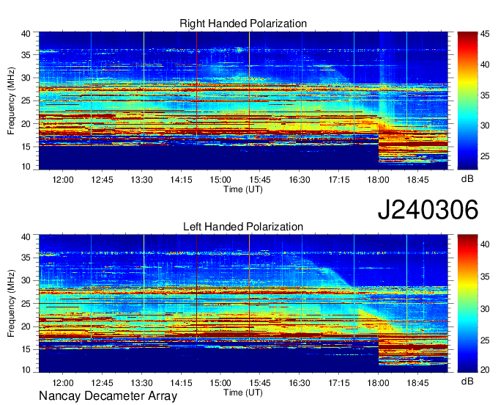
Task: Click the dB unit label under bottom colorbar
Action: tap(467, 382)
